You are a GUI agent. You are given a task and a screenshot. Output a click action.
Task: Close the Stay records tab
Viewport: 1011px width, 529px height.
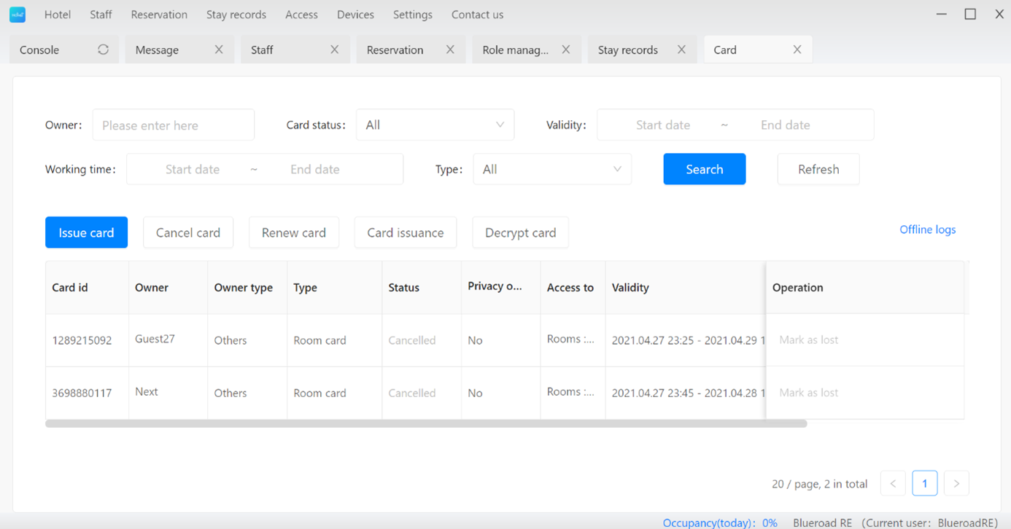681,50
